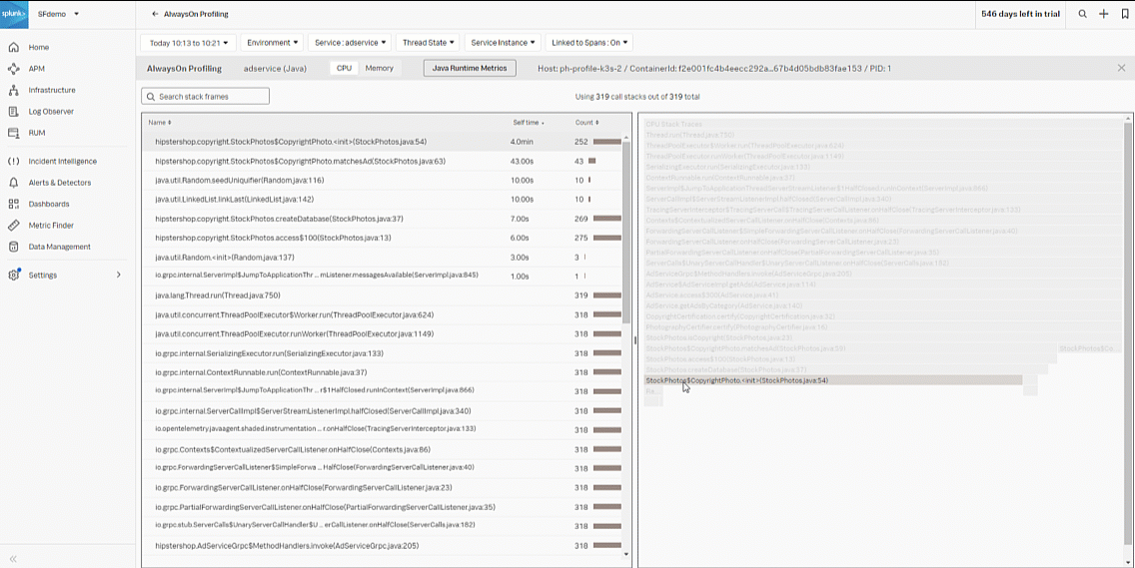Image resolution: width=1135 pixels, height=568 pixels.
Task: Open Alerts & Detectors bell icon
Action: [x=14, y=183]
